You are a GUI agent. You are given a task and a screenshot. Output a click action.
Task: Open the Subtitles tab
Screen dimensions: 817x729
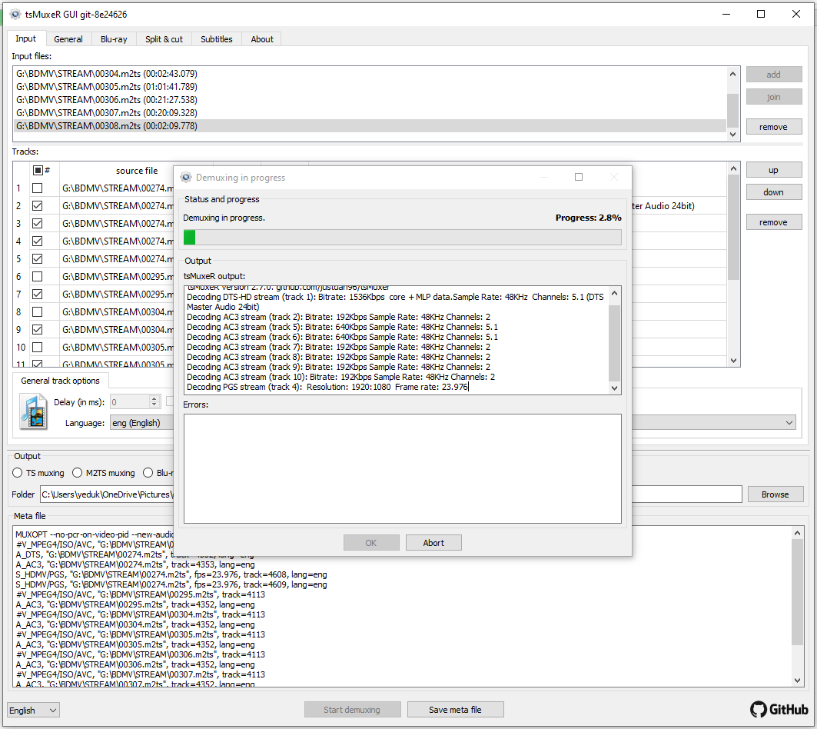(216, 39)
